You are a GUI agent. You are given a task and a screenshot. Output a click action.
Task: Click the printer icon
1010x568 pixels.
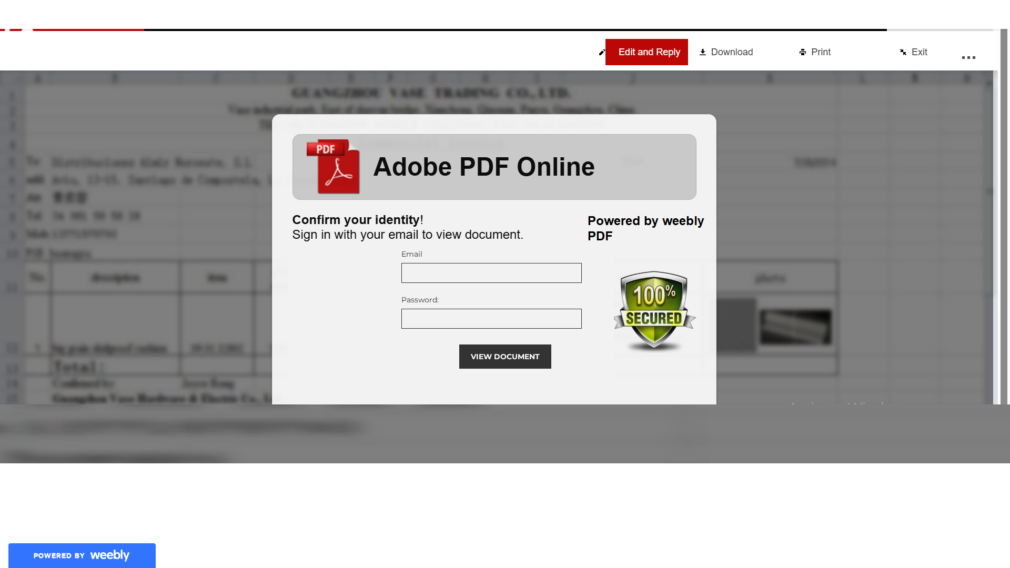(x=803, y=52)
